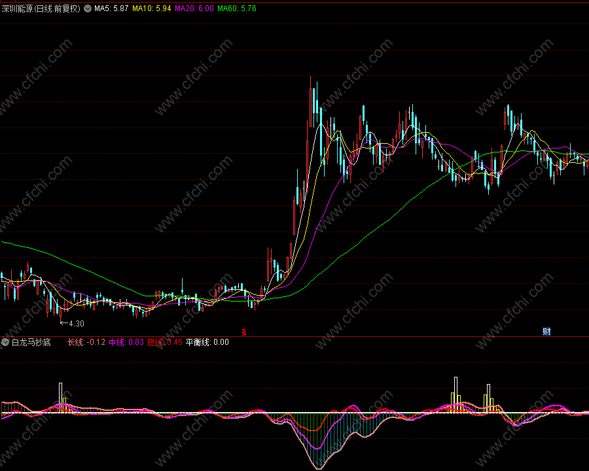Select the MA60: 5.76 value label
This screenshot has height=471, width=589.
coord(237,9)
